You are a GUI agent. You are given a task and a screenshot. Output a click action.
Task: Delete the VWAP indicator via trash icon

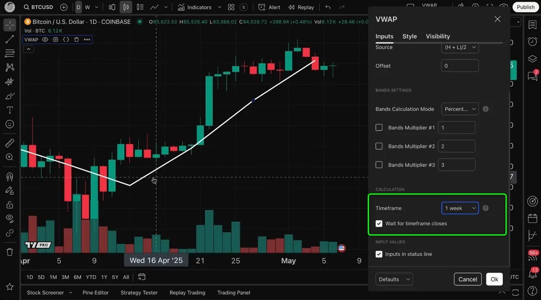click(77, 40)
